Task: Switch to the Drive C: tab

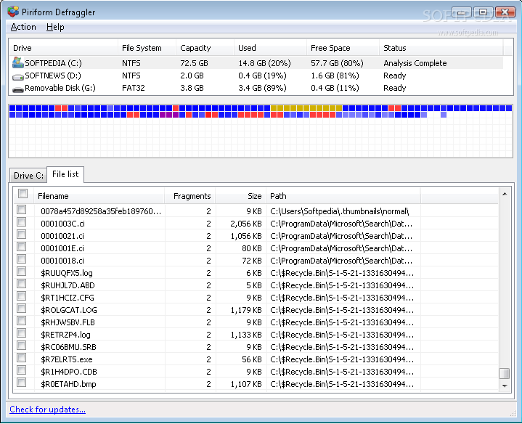Action: [28, 176]
